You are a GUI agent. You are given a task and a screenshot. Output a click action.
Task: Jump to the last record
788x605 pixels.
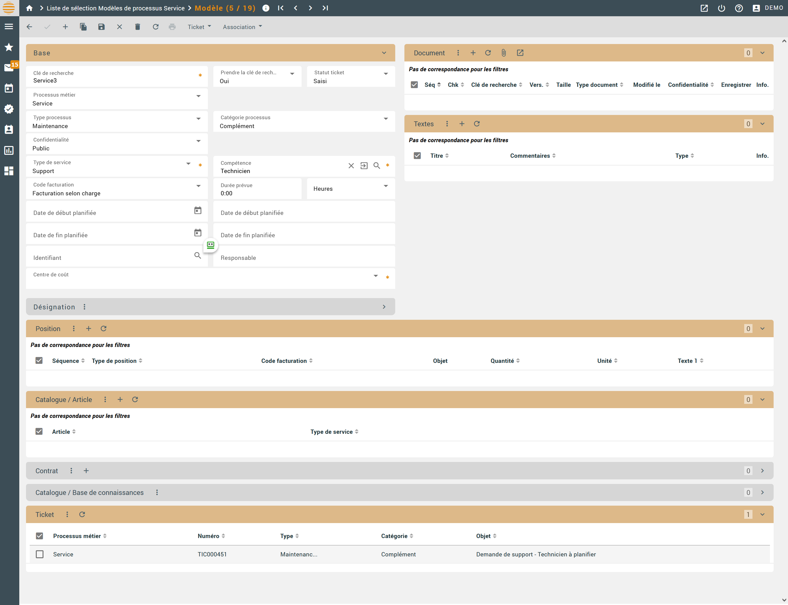pos(325,8)
